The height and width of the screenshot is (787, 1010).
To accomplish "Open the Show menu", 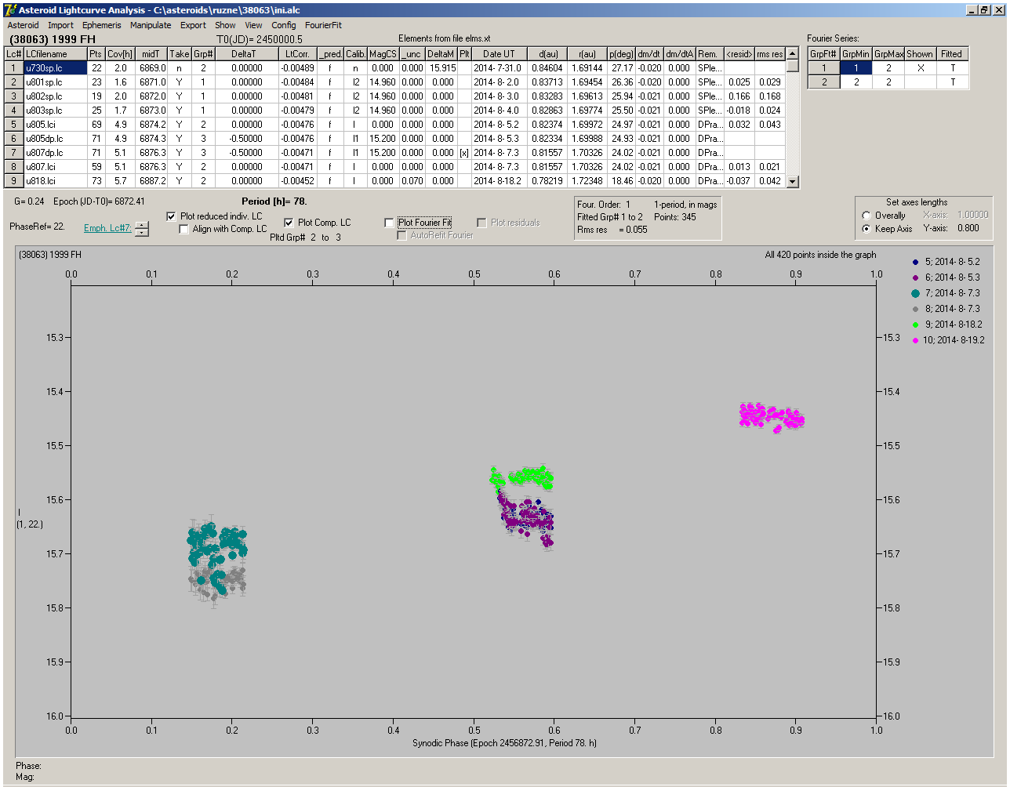I will (225, 25).
